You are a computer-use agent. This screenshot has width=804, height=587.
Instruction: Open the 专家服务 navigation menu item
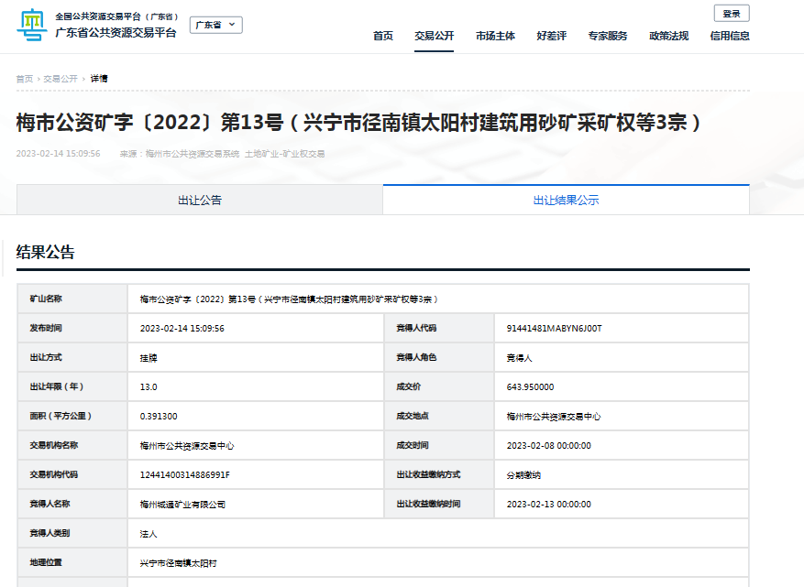(608, 36)
